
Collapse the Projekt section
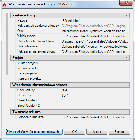pyautogui.click(x=126, y=58)
